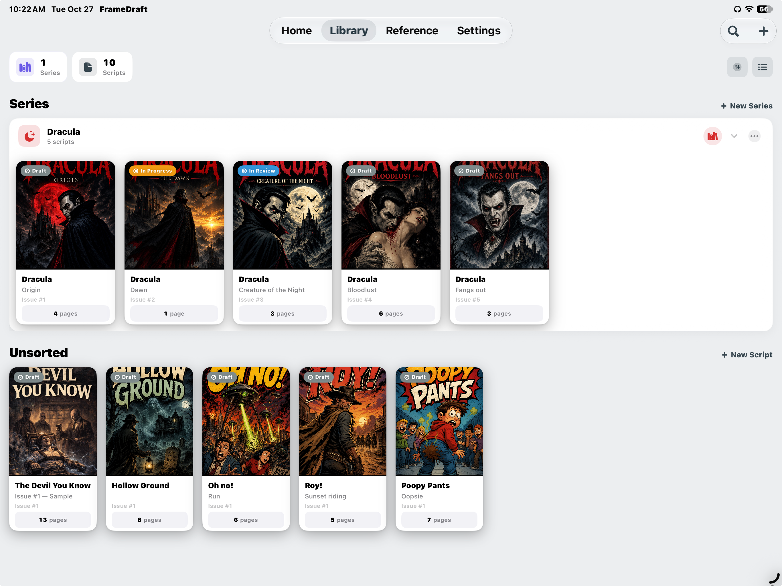Click Draft badge on Fangs out card

pyautogui.click(x=469, y=171)
